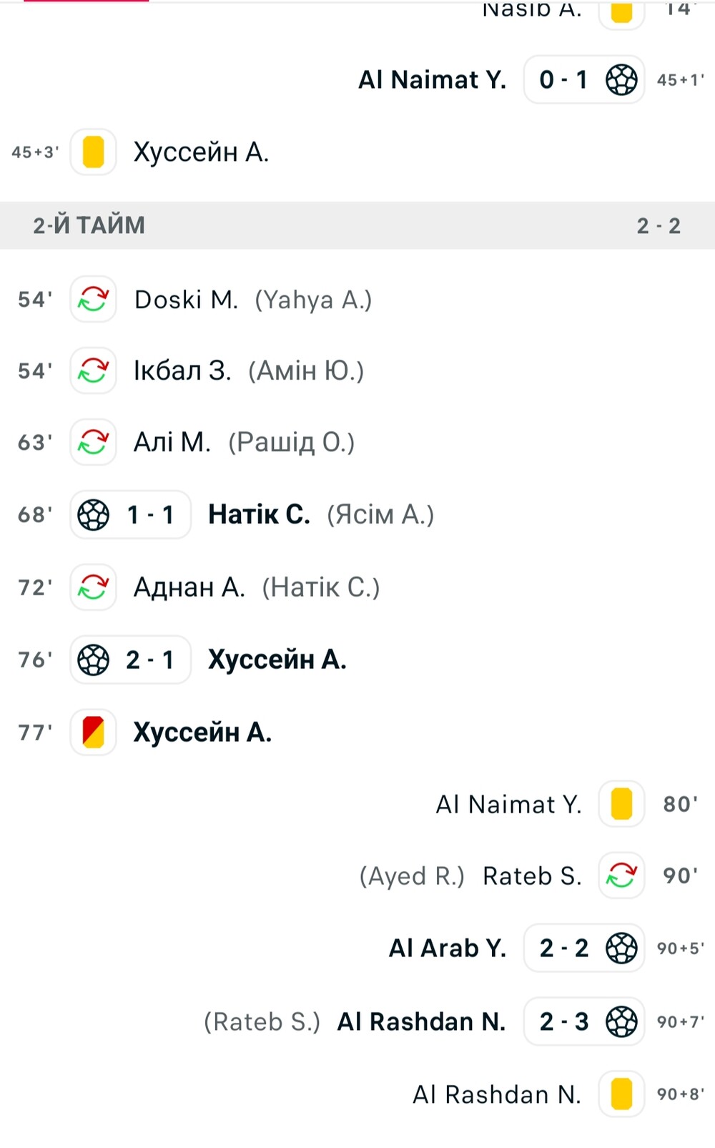Image resolution: width=715 pixels, height=1148 pixels.
Task: Open player Хуссейн А. red card entry
Action: coord(202,732)
